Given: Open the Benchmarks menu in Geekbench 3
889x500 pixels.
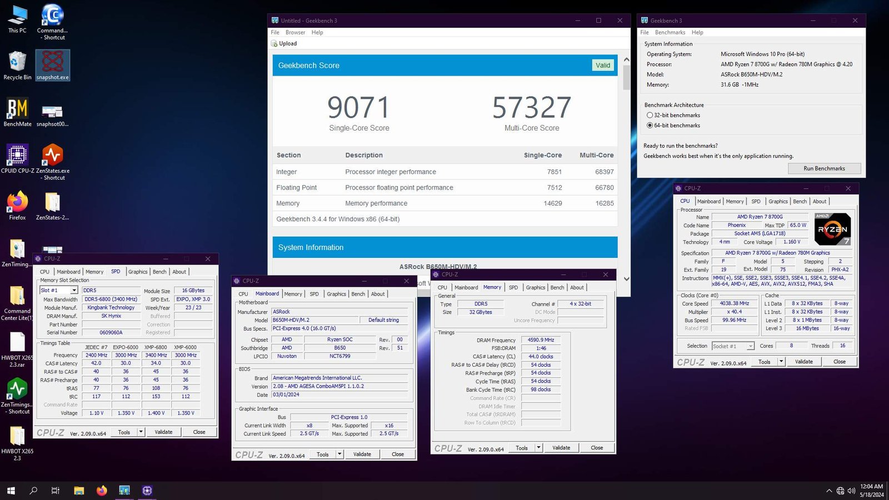Looking at the screenshot, I should point(670,32).
